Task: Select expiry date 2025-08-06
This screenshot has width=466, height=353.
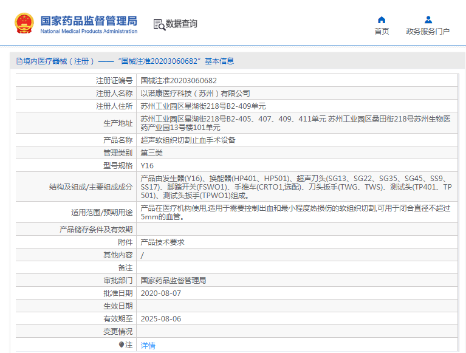Action: (x=161, y=319)
